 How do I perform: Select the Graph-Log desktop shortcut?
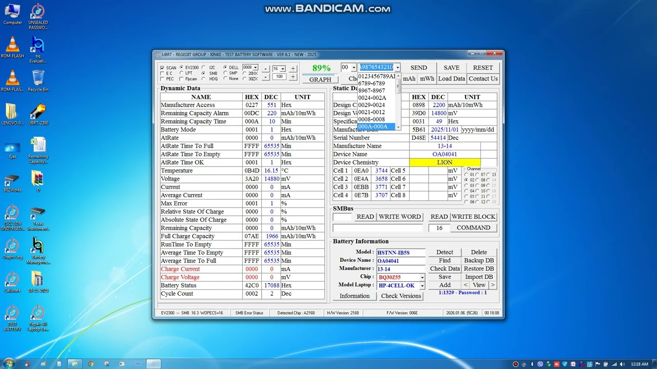click(12, 249)
